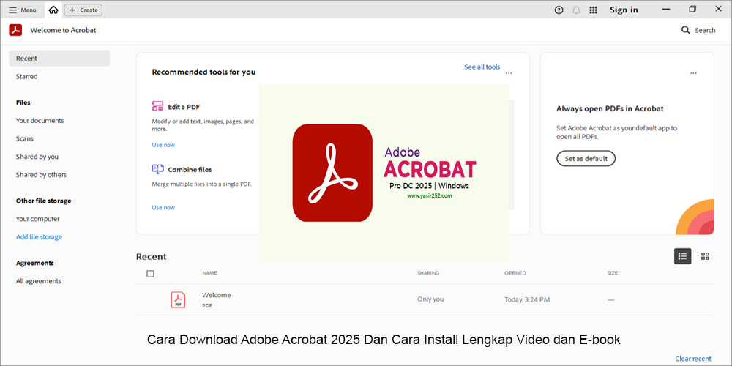Click the Combine files icon
Screen dimensions: 732x366
point(158,169)
